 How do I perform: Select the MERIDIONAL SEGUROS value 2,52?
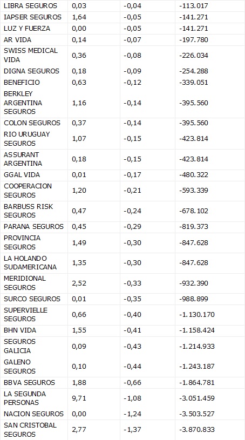(x=79, y=283)
